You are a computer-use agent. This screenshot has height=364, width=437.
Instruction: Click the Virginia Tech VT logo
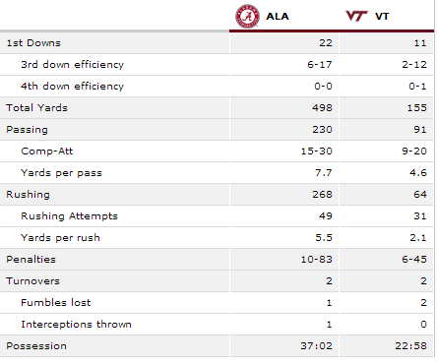click(356, 16)
